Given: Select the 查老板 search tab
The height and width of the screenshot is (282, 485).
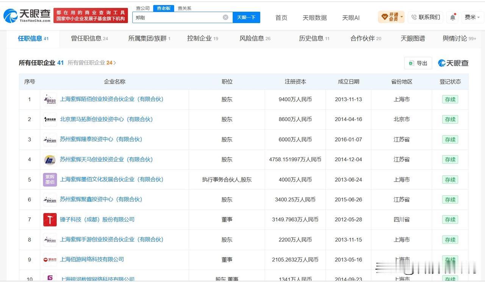Looking at the screenshot, I should coord(164,8).
